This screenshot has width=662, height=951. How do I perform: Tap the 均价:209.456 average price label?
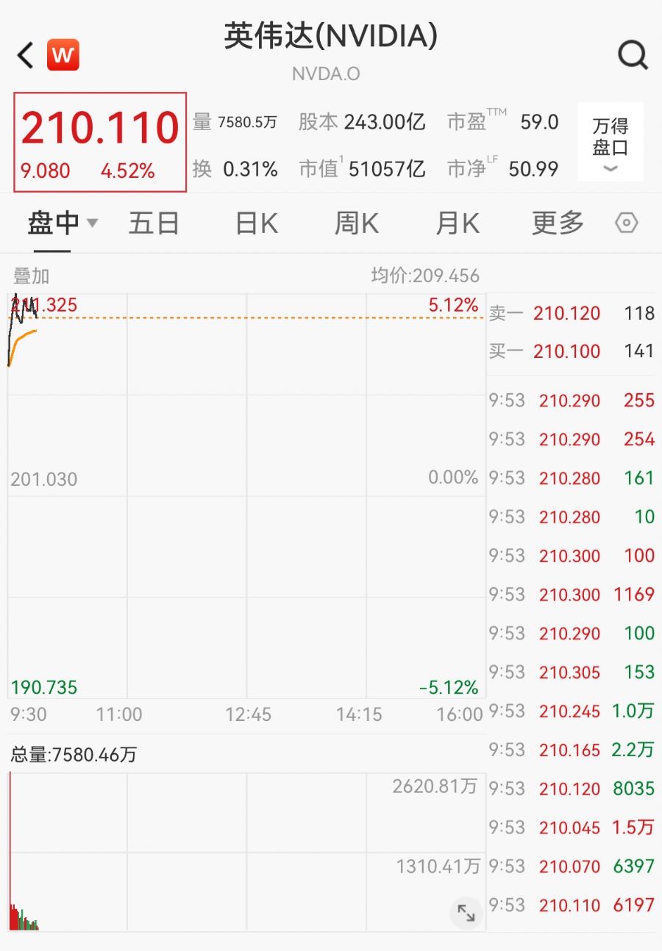pyautogui.click(x=425, y=276)
